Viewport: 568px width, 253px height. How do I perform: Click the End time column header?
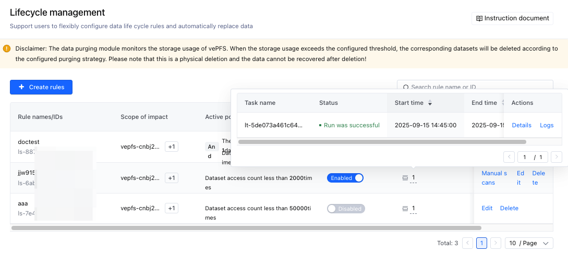(485, 103)
